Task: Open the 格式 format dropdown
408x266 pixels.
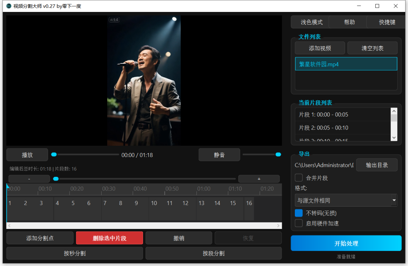Action: point(346,200)
